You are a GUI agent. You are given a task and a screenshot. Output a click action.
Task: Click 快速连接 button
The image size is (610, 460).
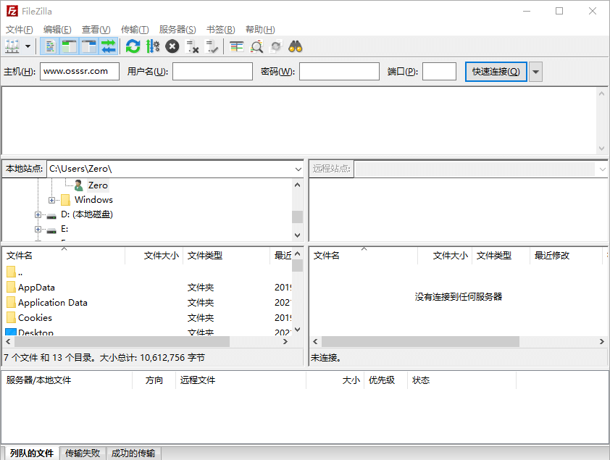pos(496,72)
